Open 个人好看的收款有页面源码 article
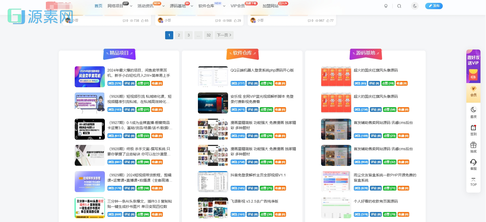The height and width of the screenshot is (222, 486). (376, 201)
